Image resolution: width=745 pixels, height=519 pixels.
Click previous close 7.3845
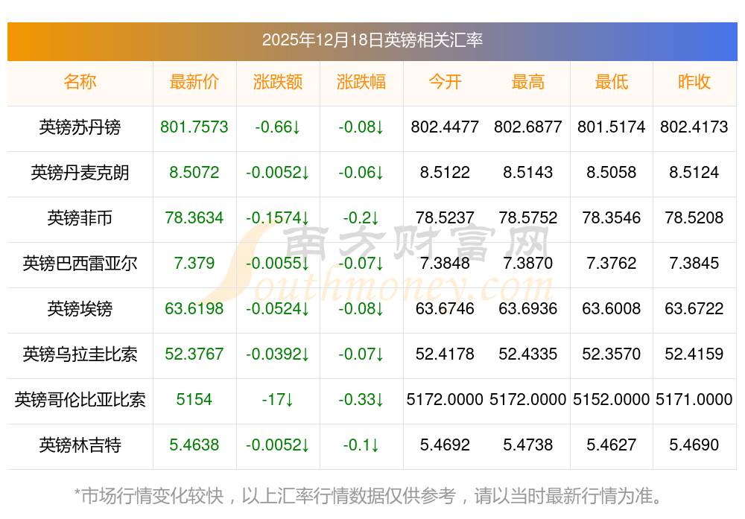[x=694, y=263]
